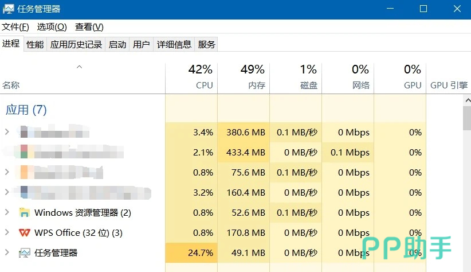The image size is (471, 272).
Task: Open the 选项(O) menu
Action: click(x=52, y=27)
